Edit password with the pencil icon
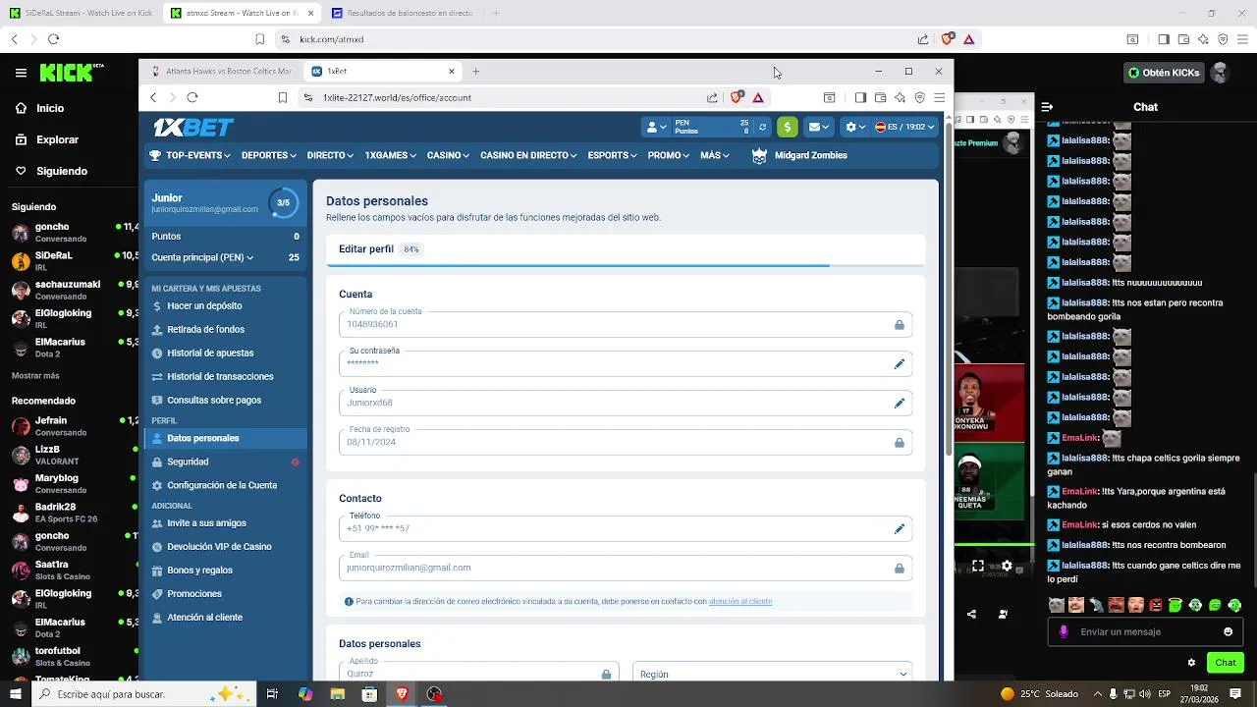1257x707 pixels. click(899, 363)
